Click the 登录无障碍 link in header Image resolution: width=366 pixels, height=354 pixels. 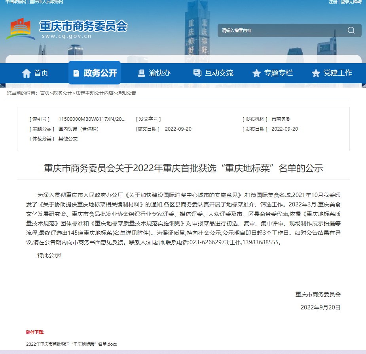351,2
